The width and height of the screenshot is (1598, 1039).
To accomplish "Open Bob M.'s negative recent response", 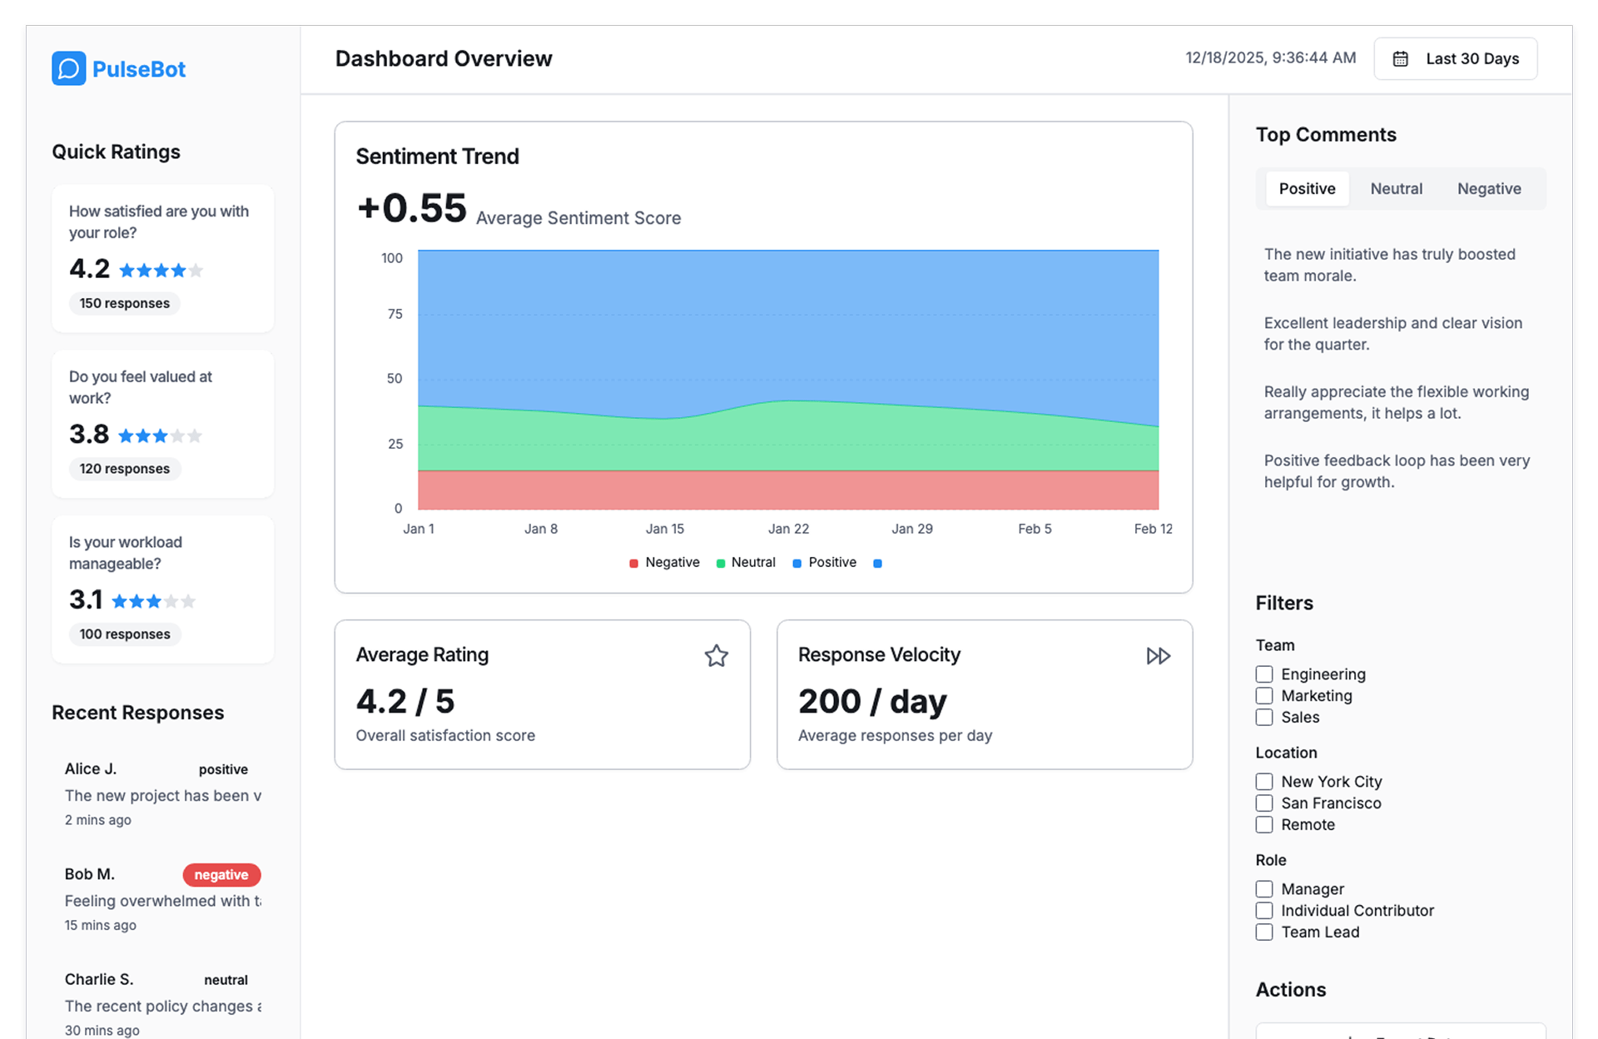I will click(x=162, y=901).
